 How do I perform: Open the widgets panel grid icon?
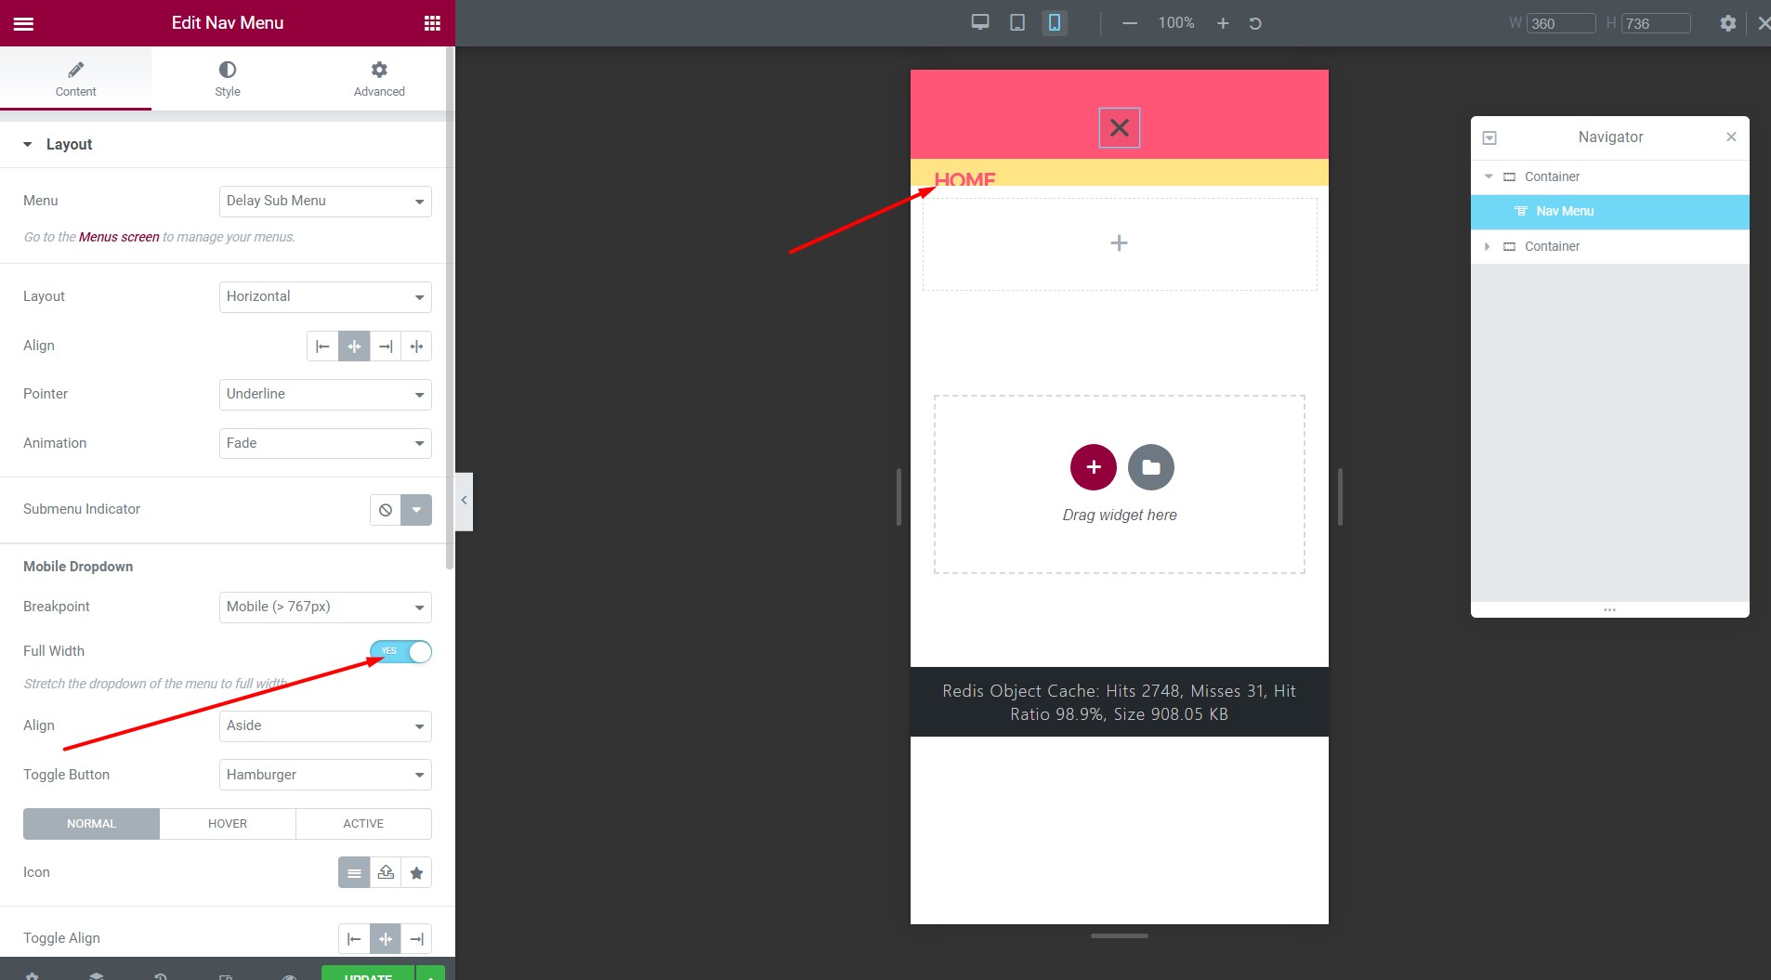coord(432,21)
